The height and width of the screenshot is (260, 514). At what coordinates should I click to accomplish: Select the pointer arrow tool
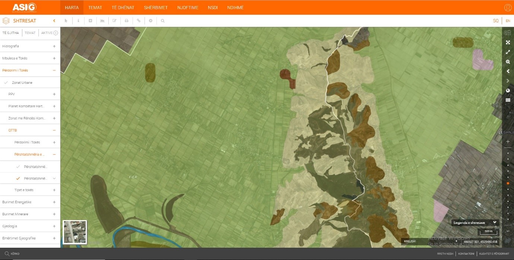point(66,21)
